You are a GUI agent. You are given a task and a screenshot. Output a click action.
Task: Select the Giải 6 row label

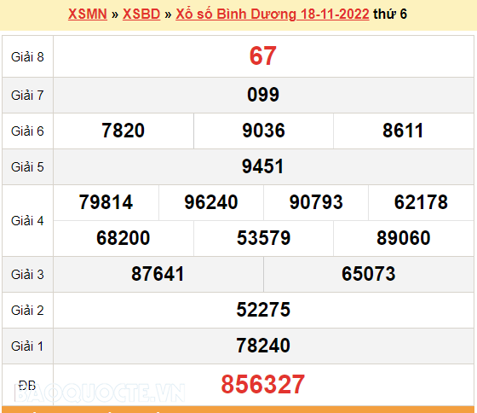27,131
